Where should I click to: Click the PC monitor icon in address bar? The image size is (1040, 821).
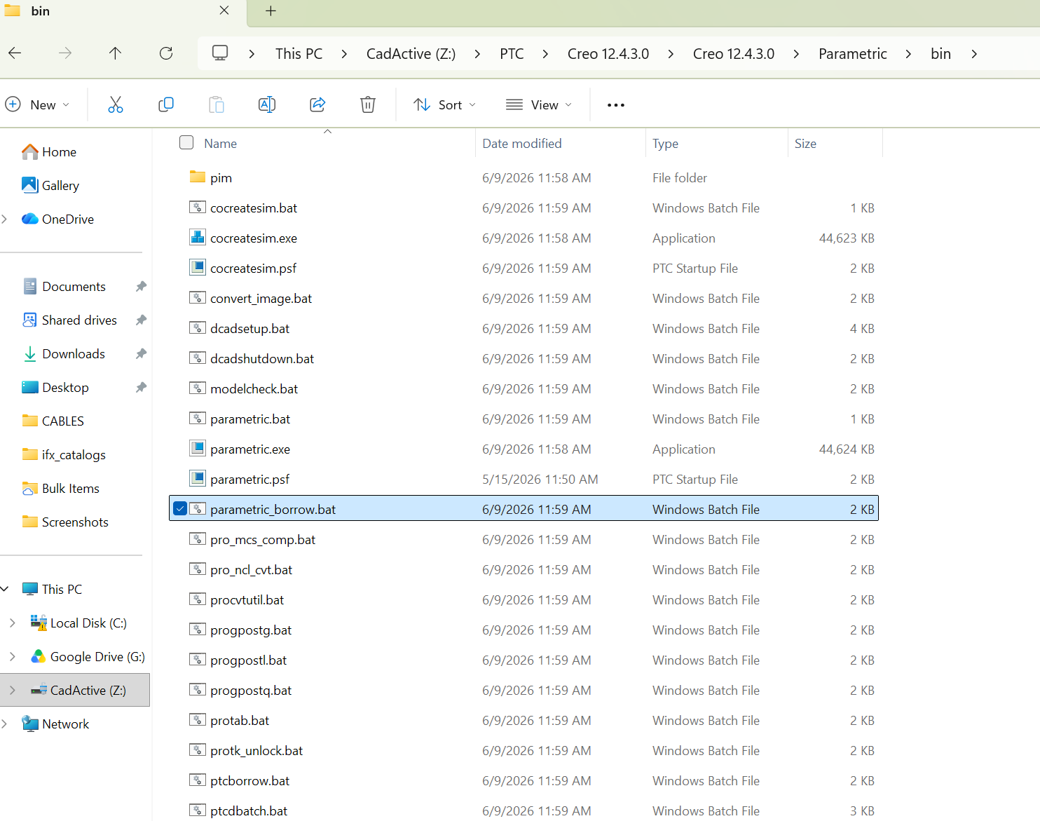pos(220,53)
